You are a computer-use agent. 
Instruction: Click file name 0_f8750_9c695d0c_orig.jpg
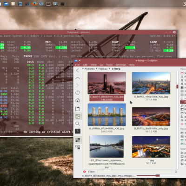pyautogui.click(x=151, y=128)
